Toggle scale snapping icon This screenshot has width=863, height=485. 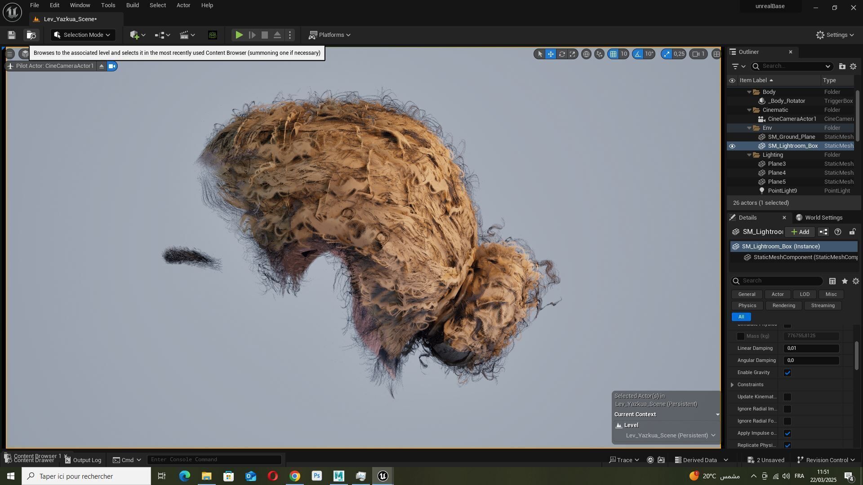(667, 54)
